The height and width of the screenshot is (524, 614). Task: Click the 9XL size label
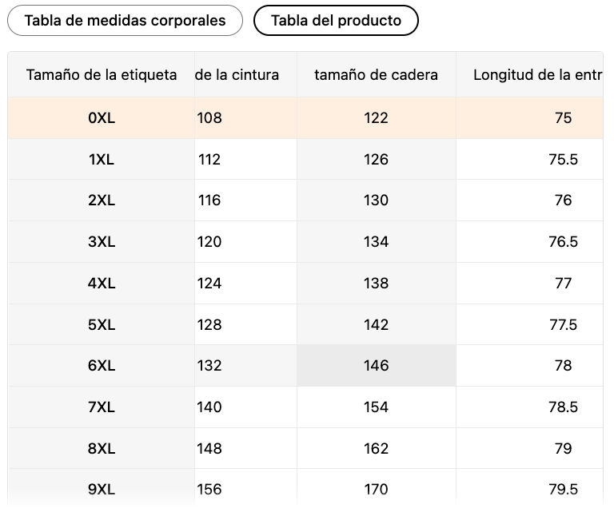coord(102,489)
